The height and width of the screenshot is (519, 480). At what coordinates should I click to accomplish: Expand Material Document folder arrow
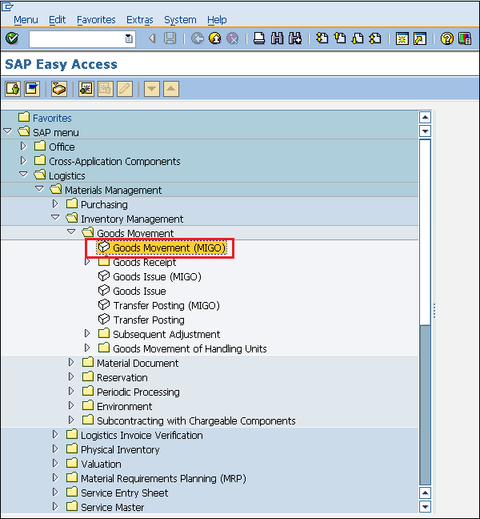click(x=71, y=362)
